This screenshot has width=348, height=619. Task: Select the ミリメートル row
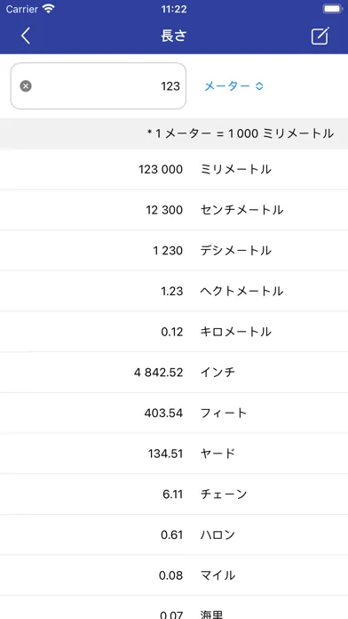174,169
